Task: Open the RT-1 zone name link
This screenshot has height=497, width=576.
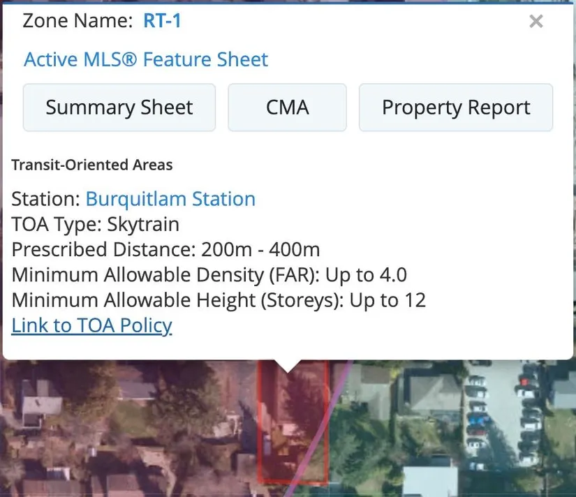Action: tap(162, 21)
